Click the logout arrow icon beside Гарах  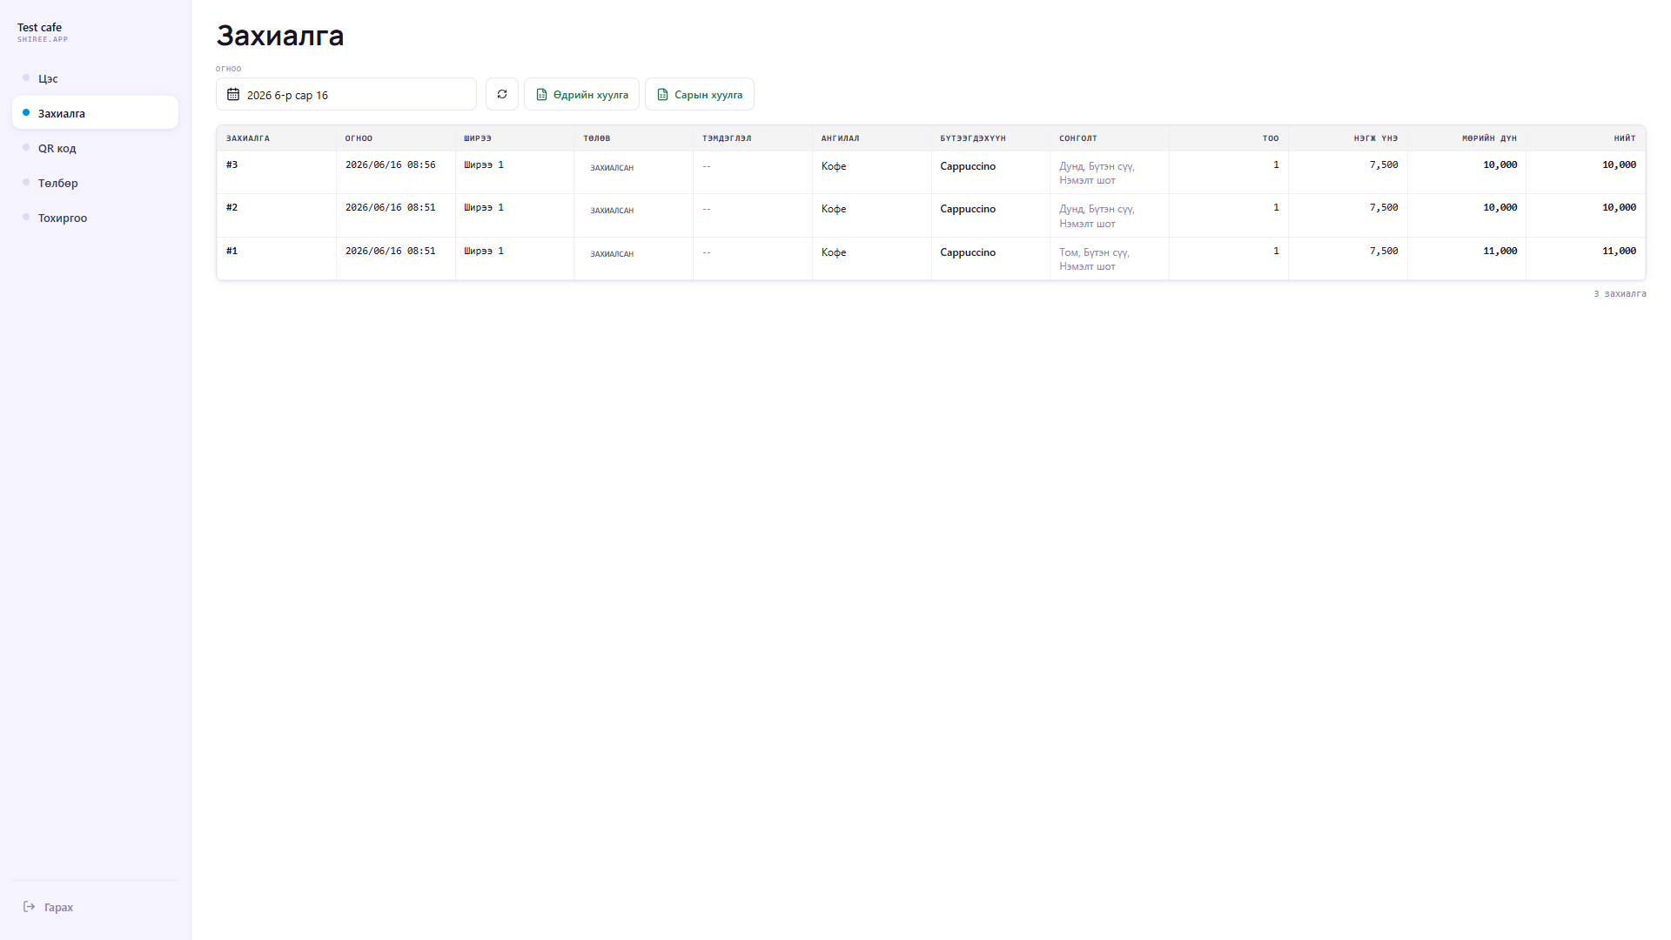29,906
